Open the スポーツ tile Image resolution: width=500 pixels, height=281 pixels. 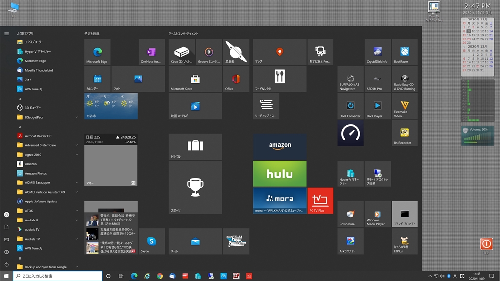(x=195, y=187)
